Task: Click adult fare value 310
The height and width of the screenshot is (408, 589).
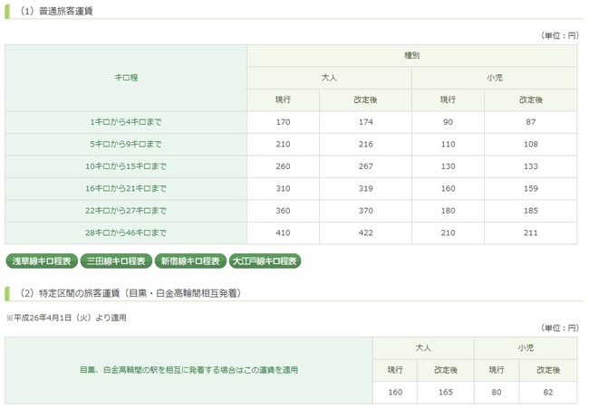Action: (x=283, y=188)
